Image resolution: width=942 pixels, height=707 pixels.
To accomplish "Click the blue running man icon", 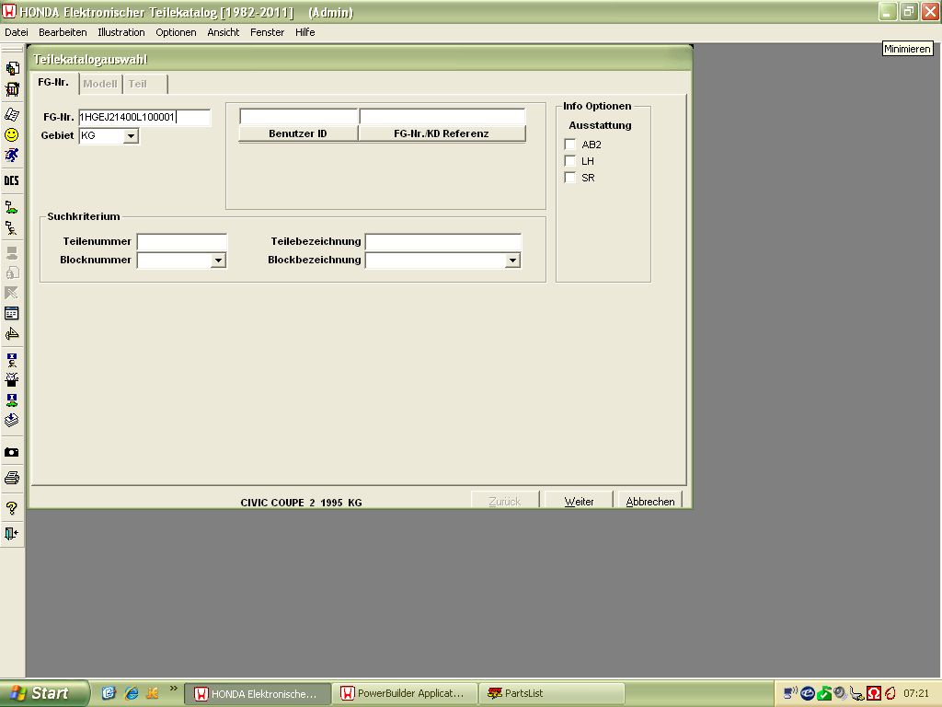I will 12,155.
